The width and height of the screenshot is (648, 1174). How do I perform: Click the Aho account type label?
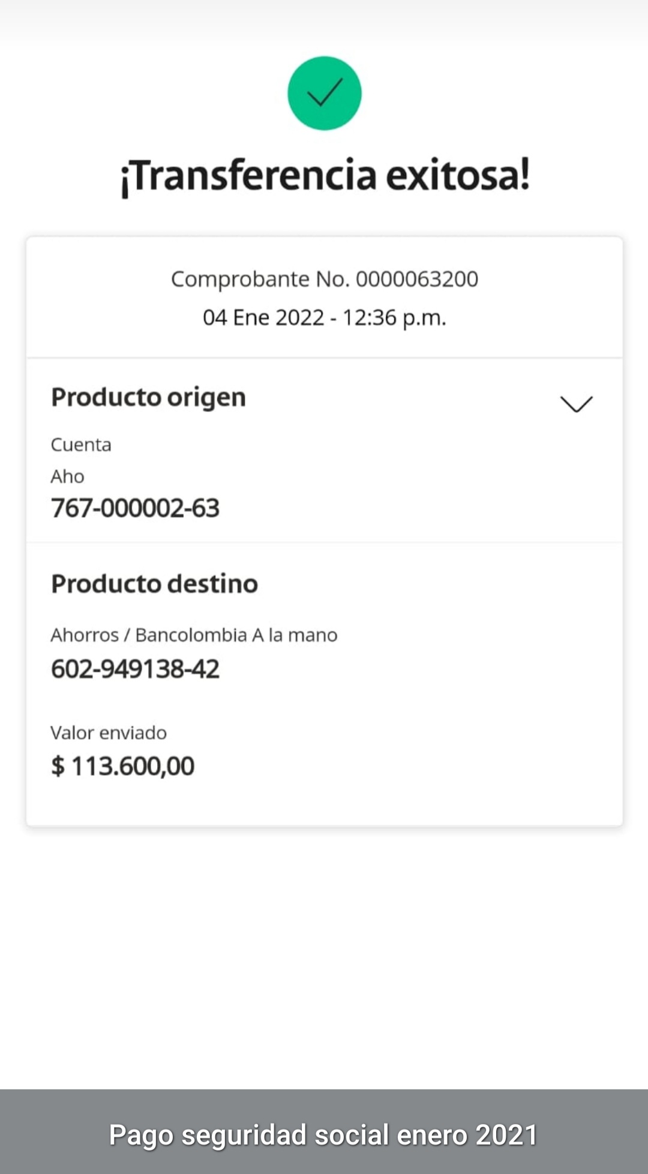pos(67,476)
